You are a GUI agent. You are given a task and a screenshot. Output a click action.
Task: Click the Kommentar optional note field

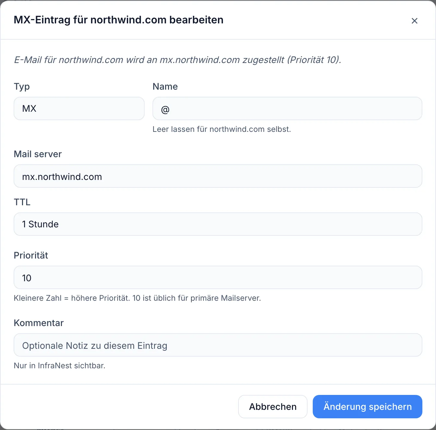pos(218,345)
